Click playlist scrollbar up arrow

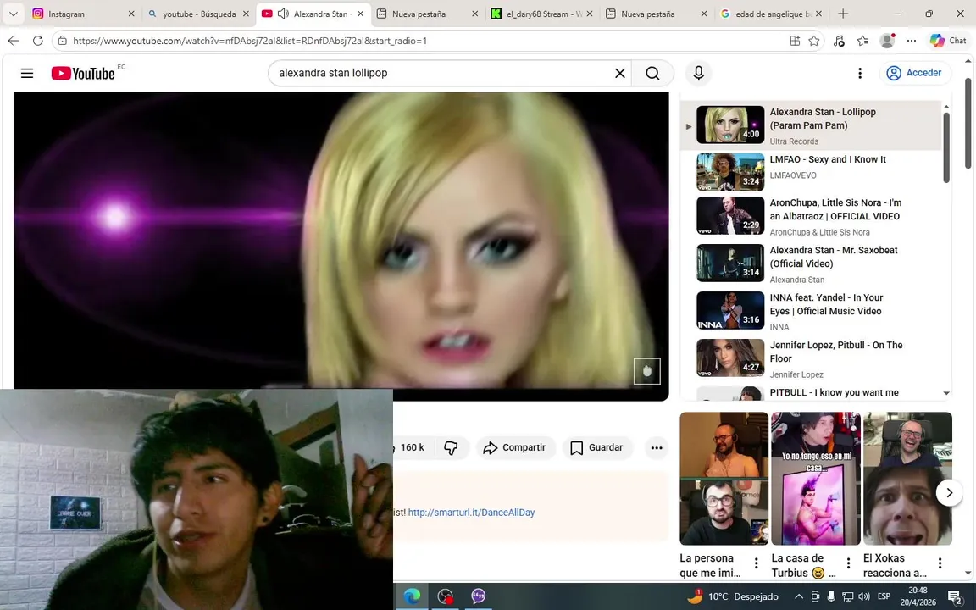coord(946,107)
